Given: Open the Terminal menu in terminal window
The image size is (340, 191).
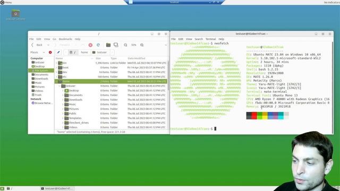Looking at the screenshot, I should tap(210, 39).
